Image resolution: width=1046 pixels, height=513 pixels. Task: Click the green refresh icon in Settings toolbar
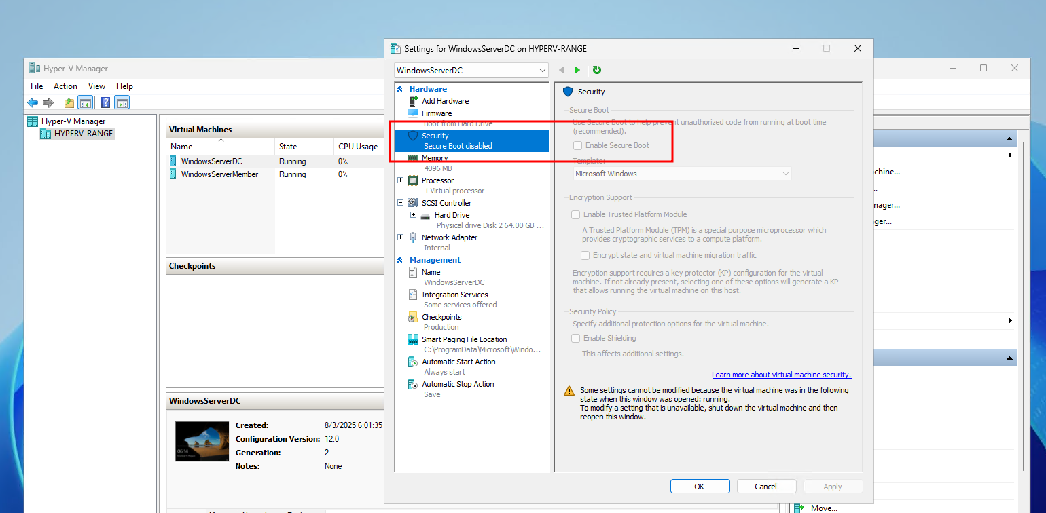[597, 70]
